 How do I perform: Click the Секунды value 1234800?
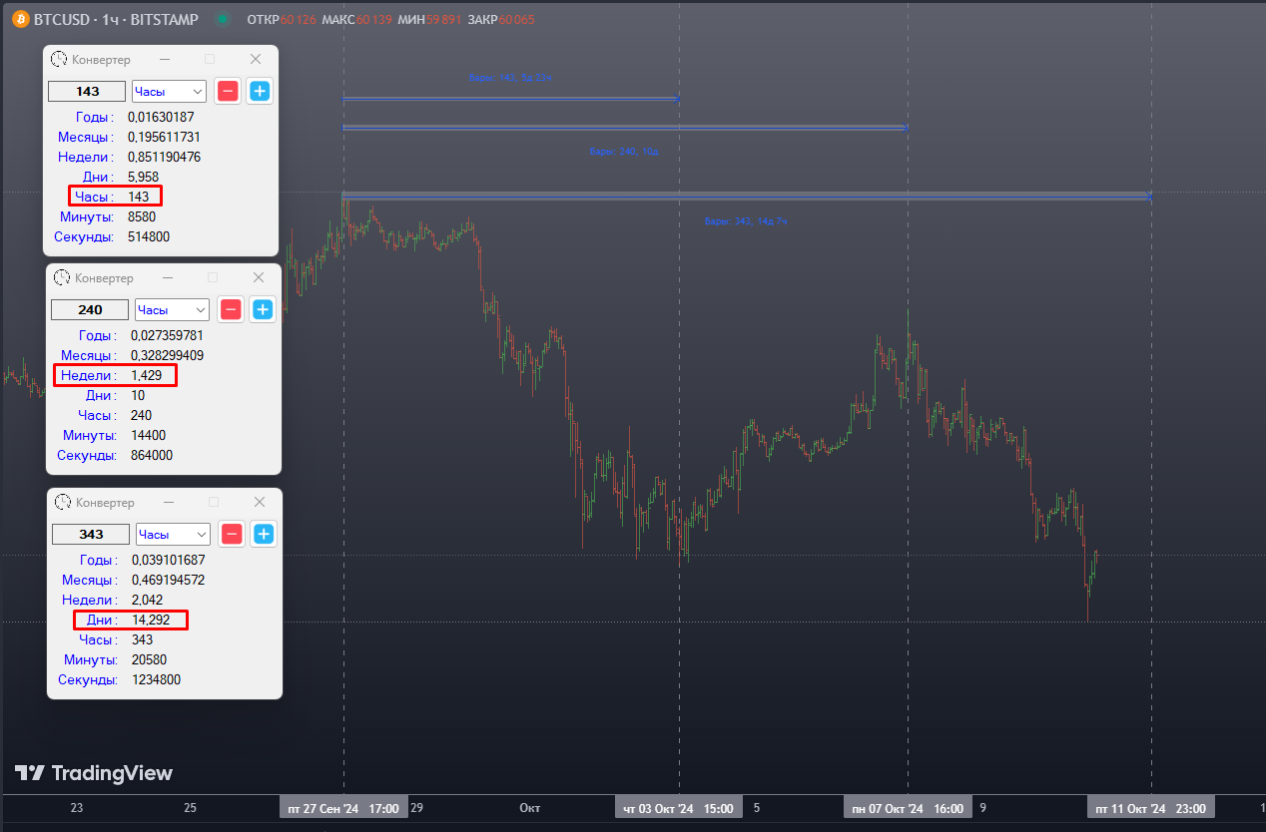pyautogui.click(x=156, y=679)
